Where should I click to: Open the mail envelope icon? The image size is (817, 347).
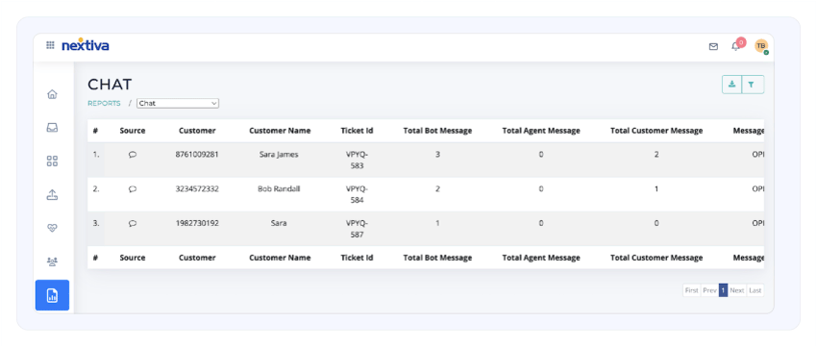coord(713,46)
